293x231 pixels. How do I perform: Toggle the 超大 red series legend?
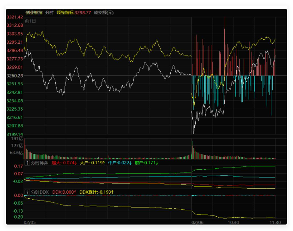click(x=64, y=163)
